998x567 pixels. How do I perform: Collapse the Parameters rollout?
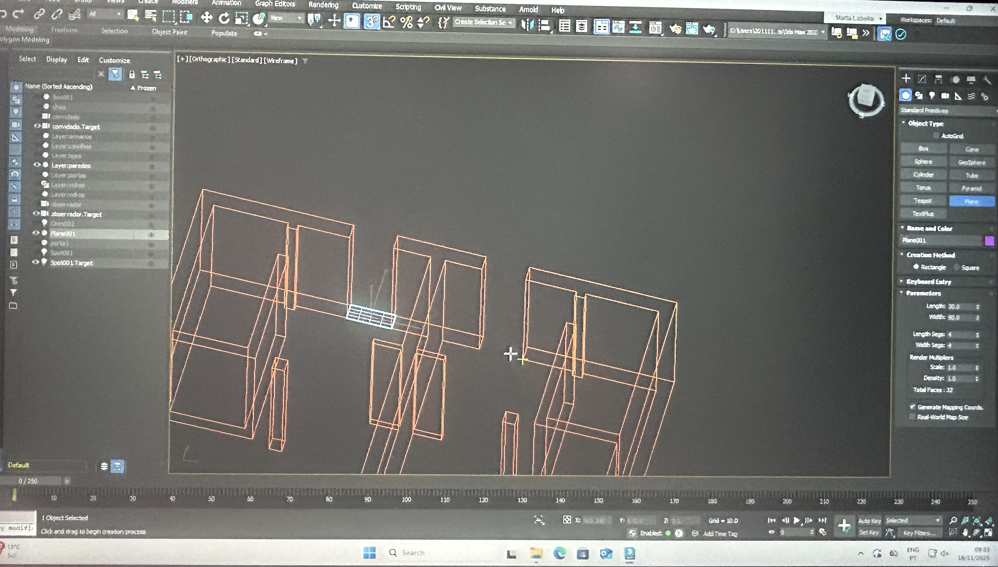pos(923,293)
